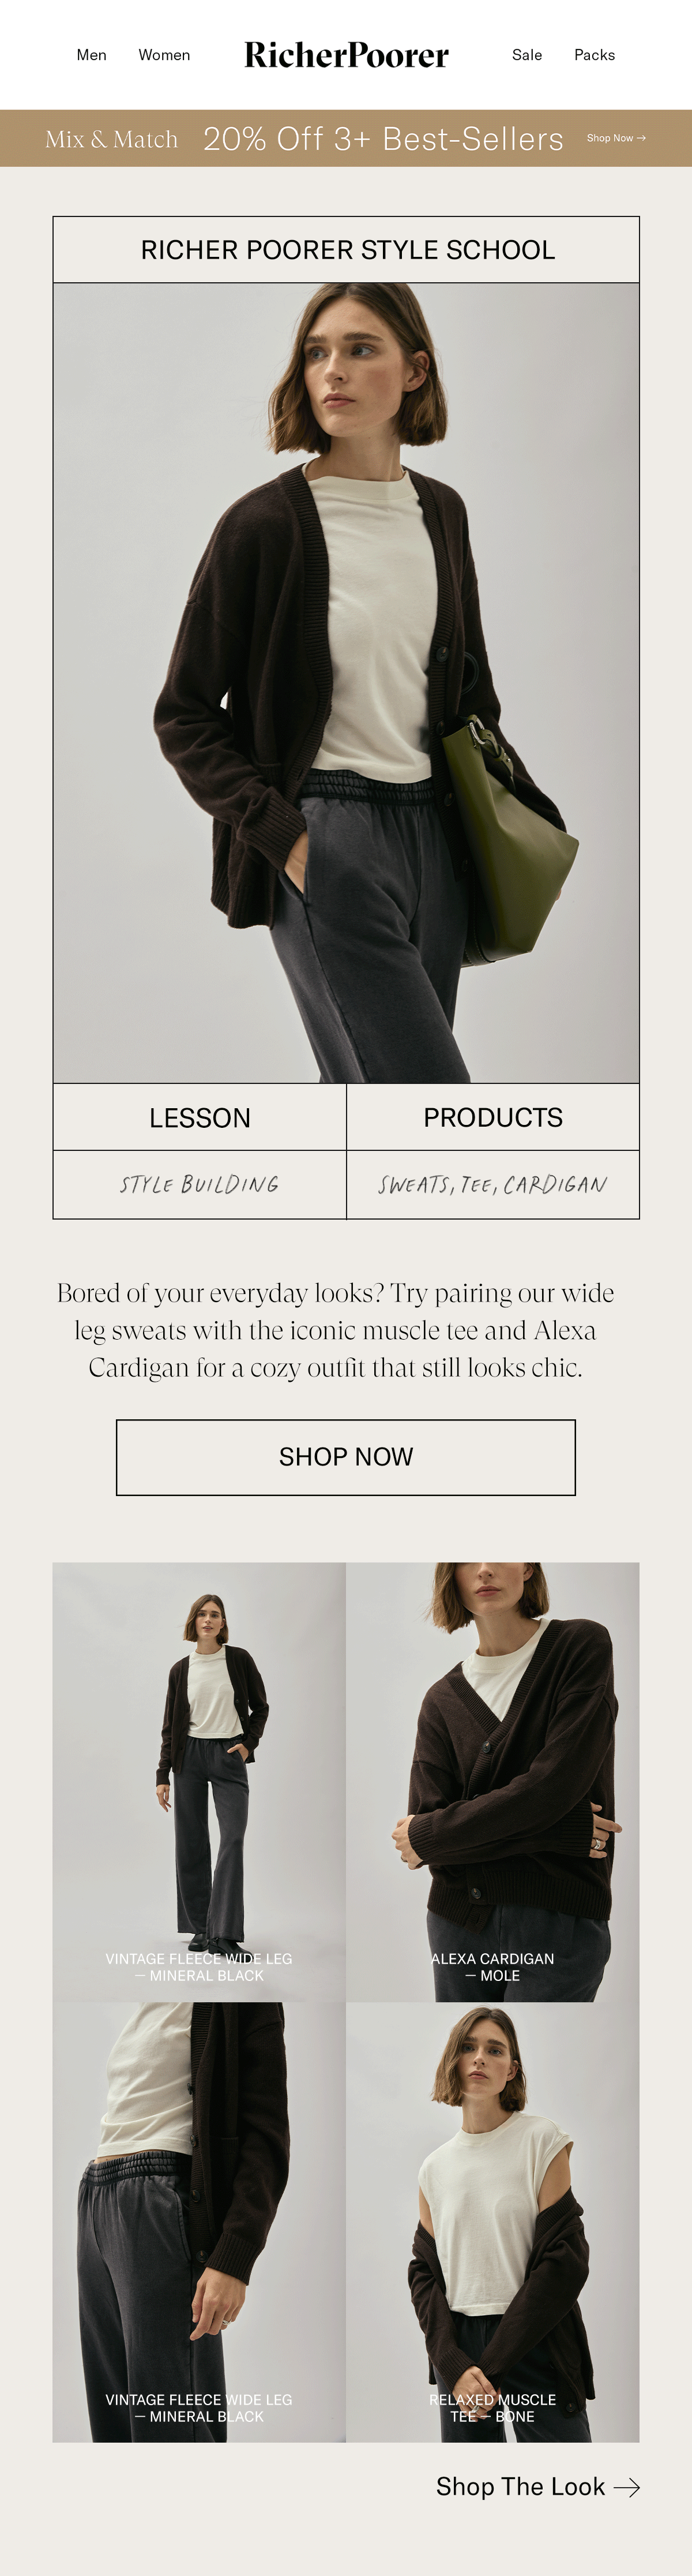Viewport: 692px width, 2576px height.
Task: Open the Packs menu link
Action: click(594, 55)
